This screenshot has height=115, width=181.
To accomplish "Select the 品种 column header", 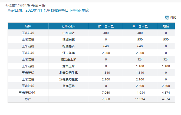I will [x=28, y=26].
